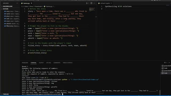The image size is (171, 96).
Task: Click the 'print(filled_story)' code line
Action: pyautogui.click(x=37, y=53)
